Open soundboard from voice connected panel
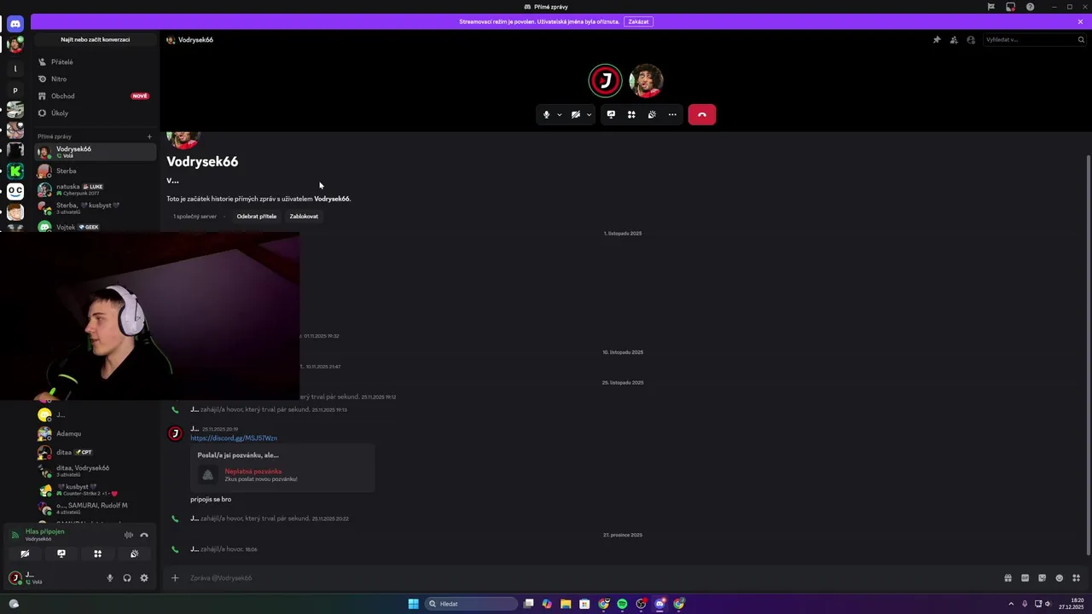 (135, 553)
